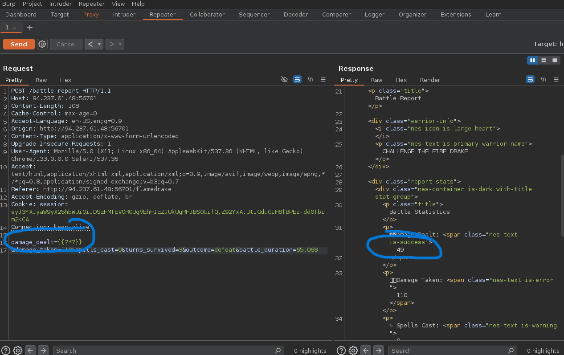The image size is (564, 355).
Task: Close Repeater tab 1
Action: tap(14, 28)
